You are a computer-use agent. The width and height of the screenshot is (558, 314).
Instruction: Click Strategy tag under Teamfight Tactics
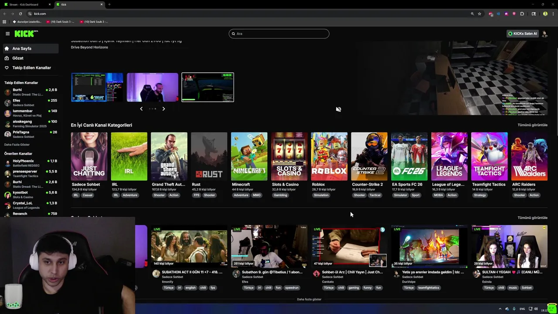pos(480,195)
